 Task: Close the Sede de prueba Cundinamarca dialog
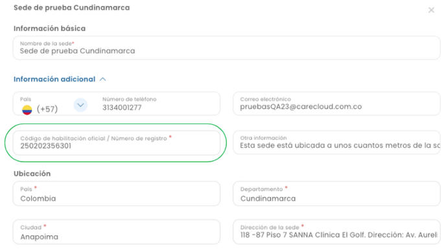coord(431,10)
